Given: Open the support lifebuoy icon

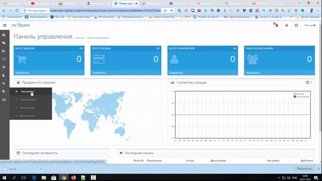Looking at the screenshot, I should pos(296,25).
